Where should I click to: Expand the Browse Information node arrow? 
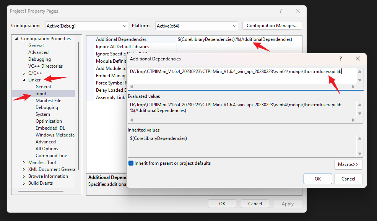click(x=24, y=176)
